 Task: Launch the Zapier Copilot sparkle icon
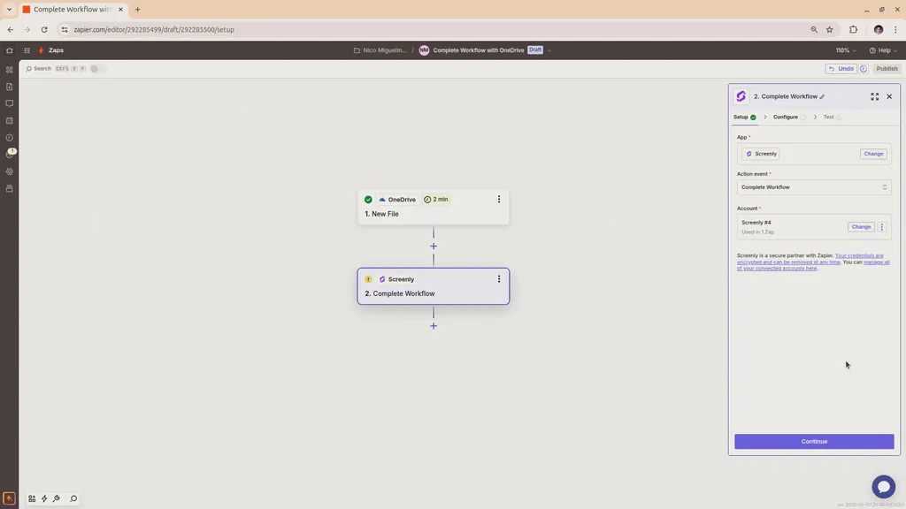click(8, 498)
